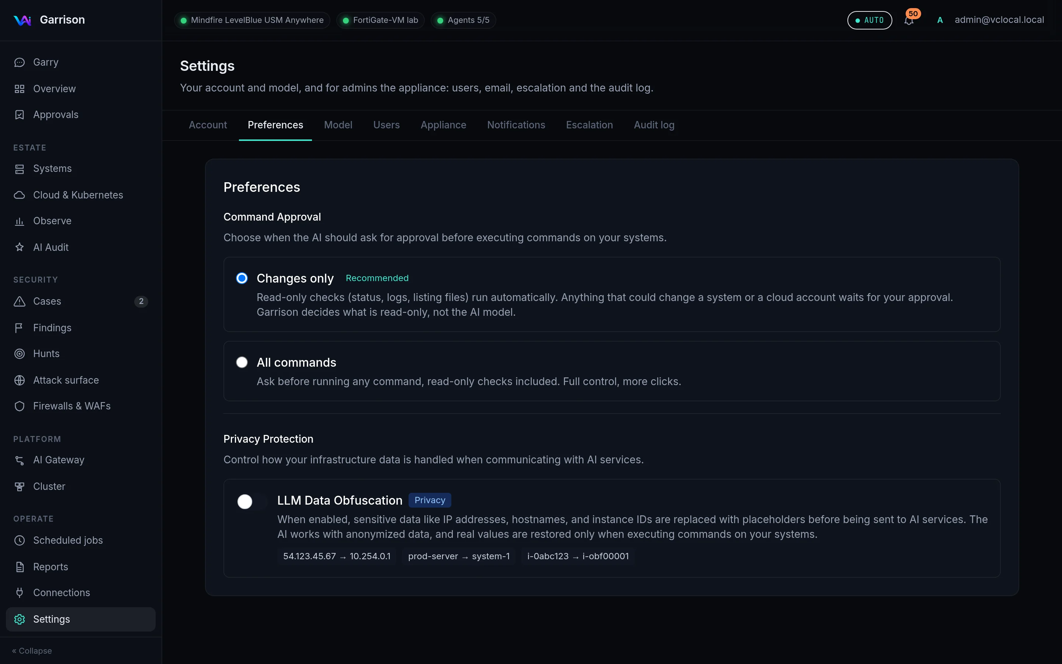This screenshot has height=664, width=1062.
Task: Click the Cluster nodes icon
Action: click(x=19, y=487)
